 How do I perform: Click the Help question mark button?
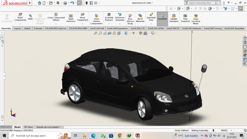click(x=228, y=3)
